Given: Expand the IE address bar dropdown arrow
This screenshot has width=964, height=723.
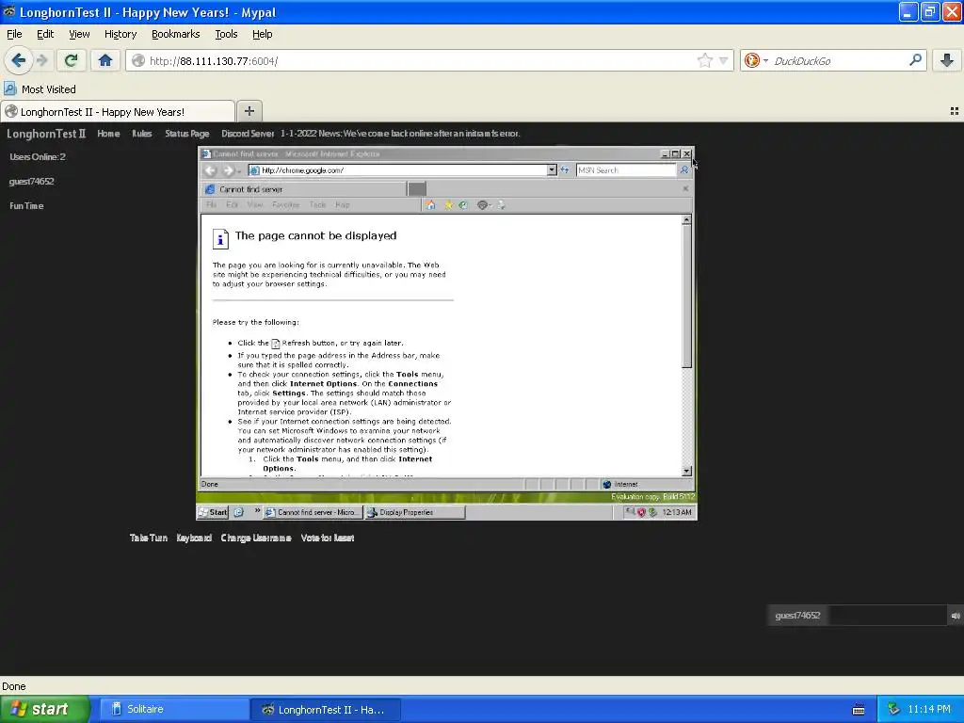Looking at the screenshot, I should 552,170.
